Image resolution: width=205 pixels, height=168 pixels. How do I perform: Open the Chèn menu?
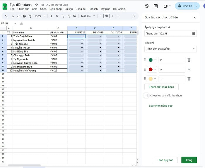point(43,9)
